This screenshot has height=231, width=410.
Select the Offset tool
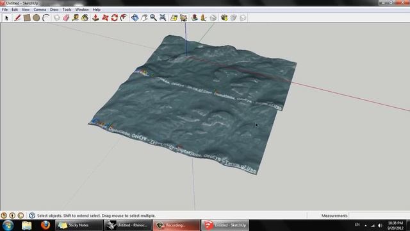pyautogui.click(x=124, y=18)
